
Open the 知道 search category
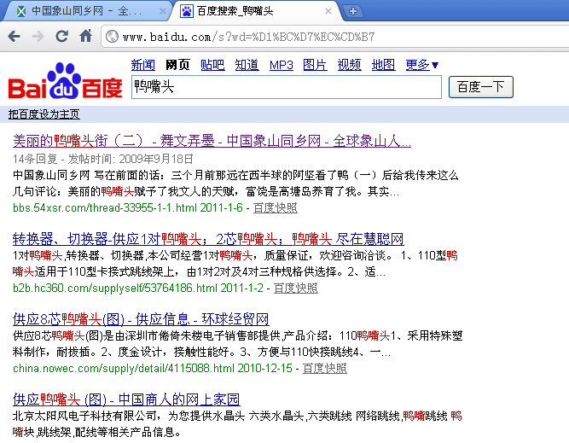click(x=247, y=65)
